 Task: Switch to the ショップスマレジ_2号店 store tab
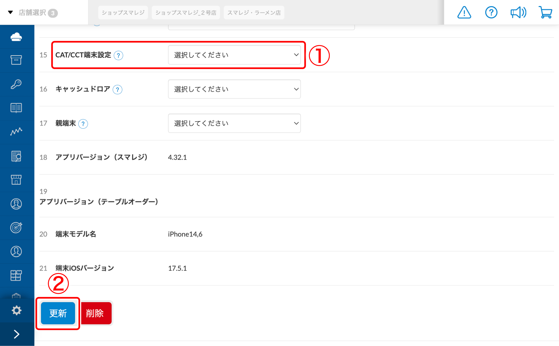coord(186,12)
